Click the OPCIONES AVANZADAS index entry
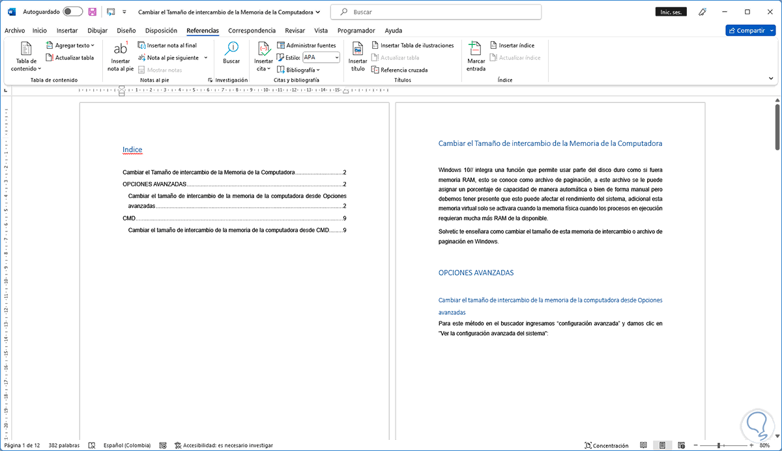 [235, 184]
